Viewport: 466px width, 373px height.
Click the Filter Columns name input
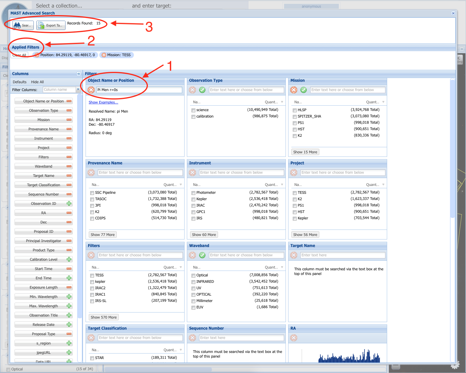59,90
